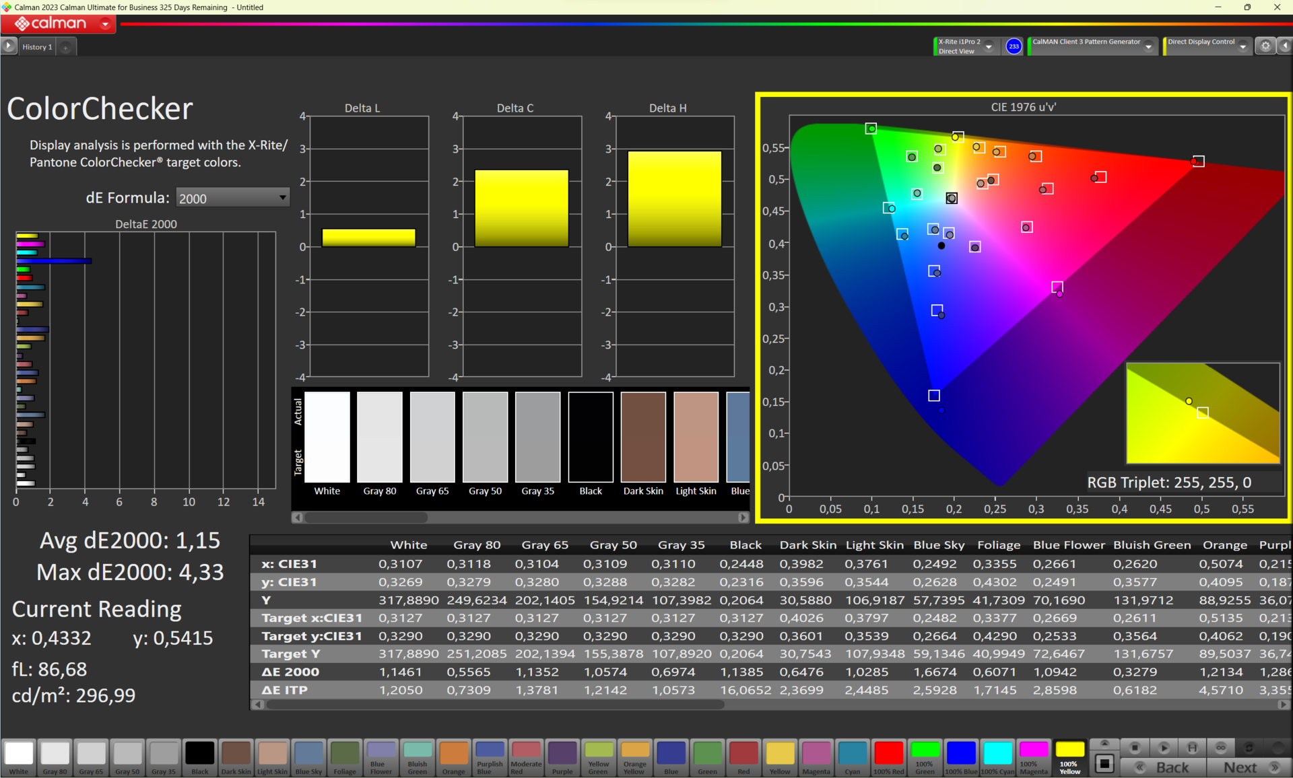Toggle the pattern window square button
The width and height of the screenshot is (1293, 778).
pos(1104,764)
